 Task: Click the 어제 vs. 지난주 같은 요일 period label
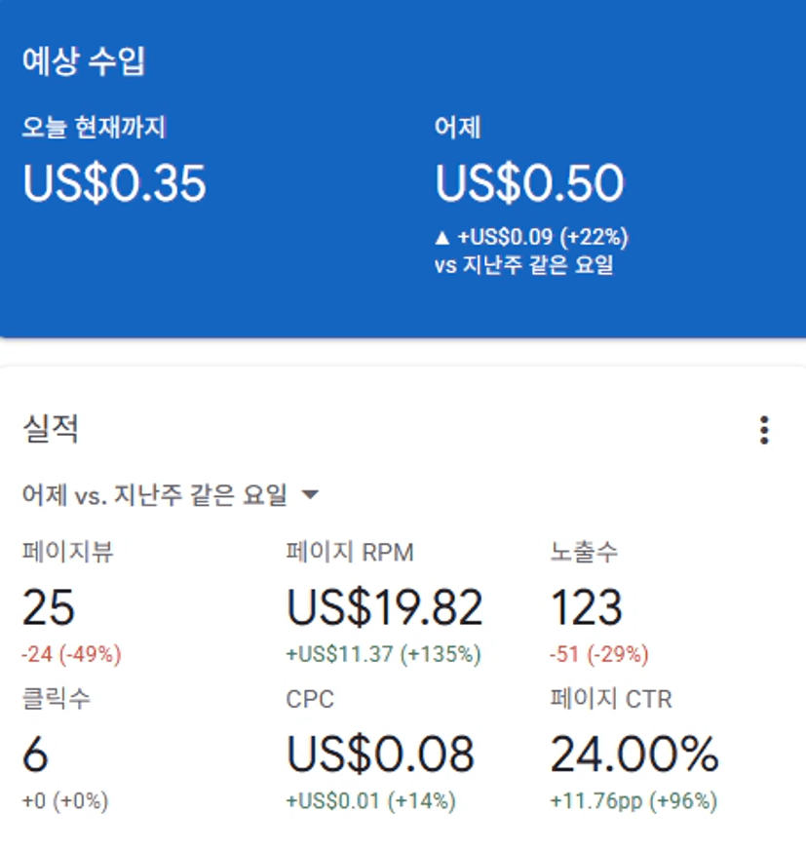click(155, 495)
